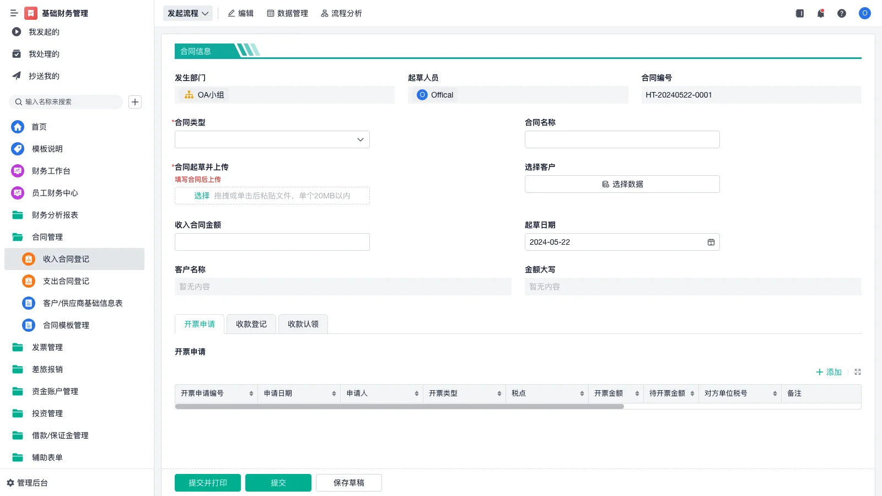Click the 提交 button
The height and width of the screenshot is (496, 882).
[278, 483]
